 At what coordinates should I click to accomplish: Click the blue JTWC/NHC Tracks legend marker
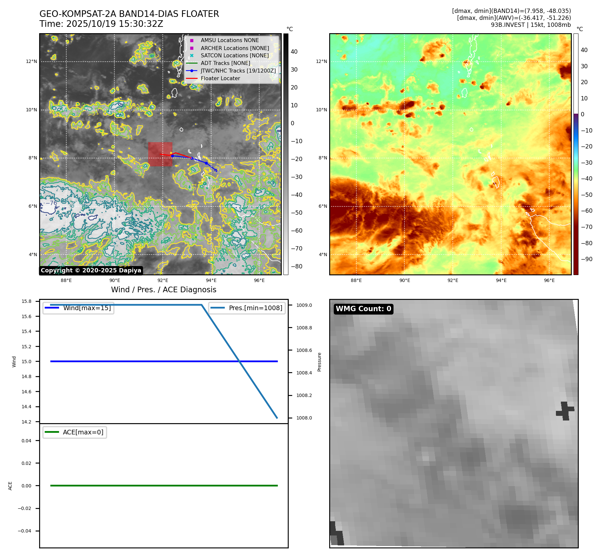point(192,71)
